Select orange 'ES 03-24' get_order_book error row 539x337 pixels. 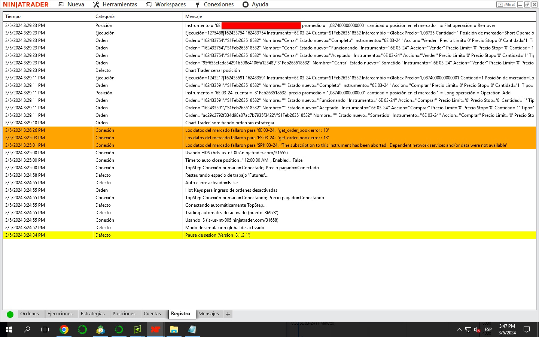(269, 138)
